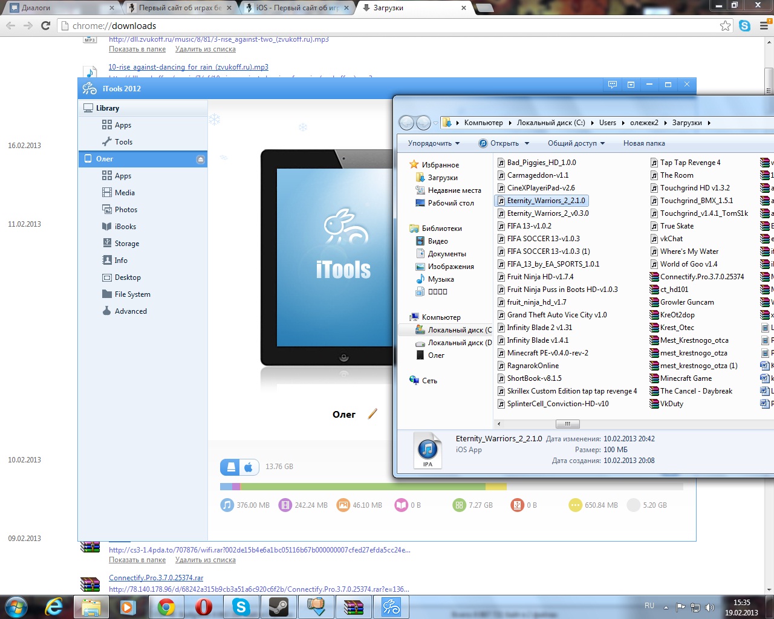Open the Connectify.Pro.3.7.0.25374.rar download link
Image resolution: width=774 pixels, height=619 pixels.
[156, 578]
